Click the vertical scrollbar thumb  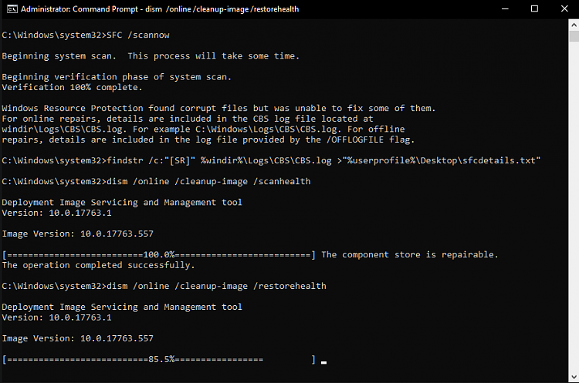(x=574, y=36)
